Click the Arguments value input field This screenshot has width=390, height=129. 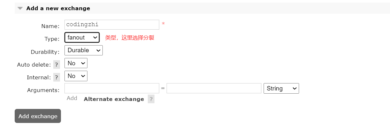click(214, 89)
